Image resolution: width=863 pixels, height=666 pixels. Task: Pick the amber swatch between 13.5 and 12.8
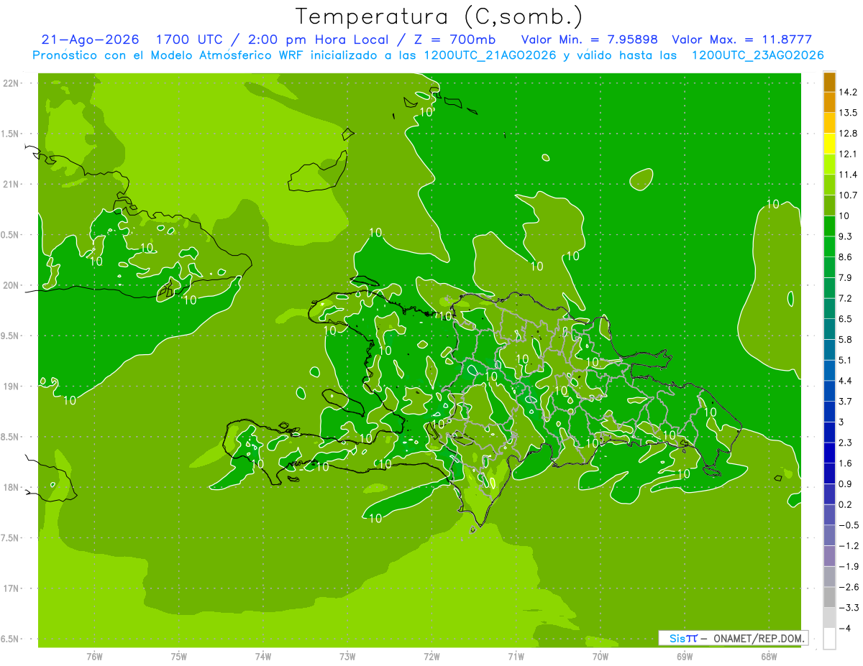pos(829,123)
